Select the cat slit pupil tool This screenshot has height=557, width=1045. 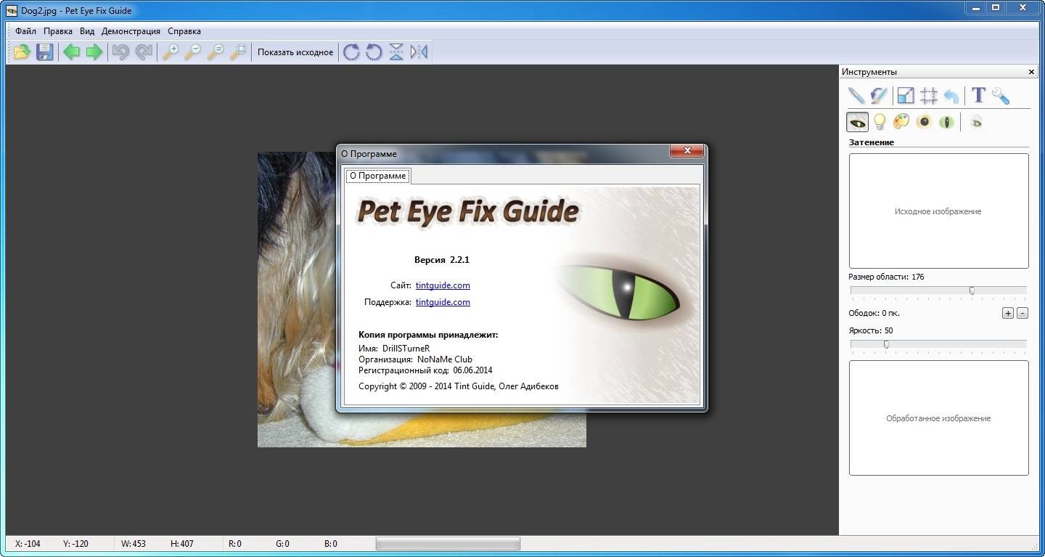pyautogui.click(x=946, y=122)
